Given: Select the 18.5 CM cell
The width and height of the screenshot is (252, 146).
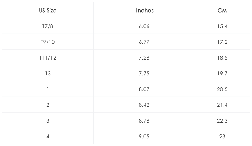Looking at the screenshot, I should [x=222, y=58].
